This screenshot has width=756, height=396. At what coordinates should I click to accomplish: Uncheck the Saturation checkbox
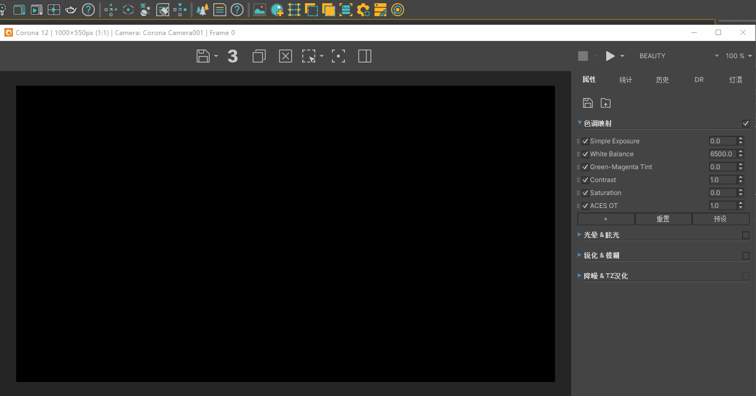coord(585,193)
